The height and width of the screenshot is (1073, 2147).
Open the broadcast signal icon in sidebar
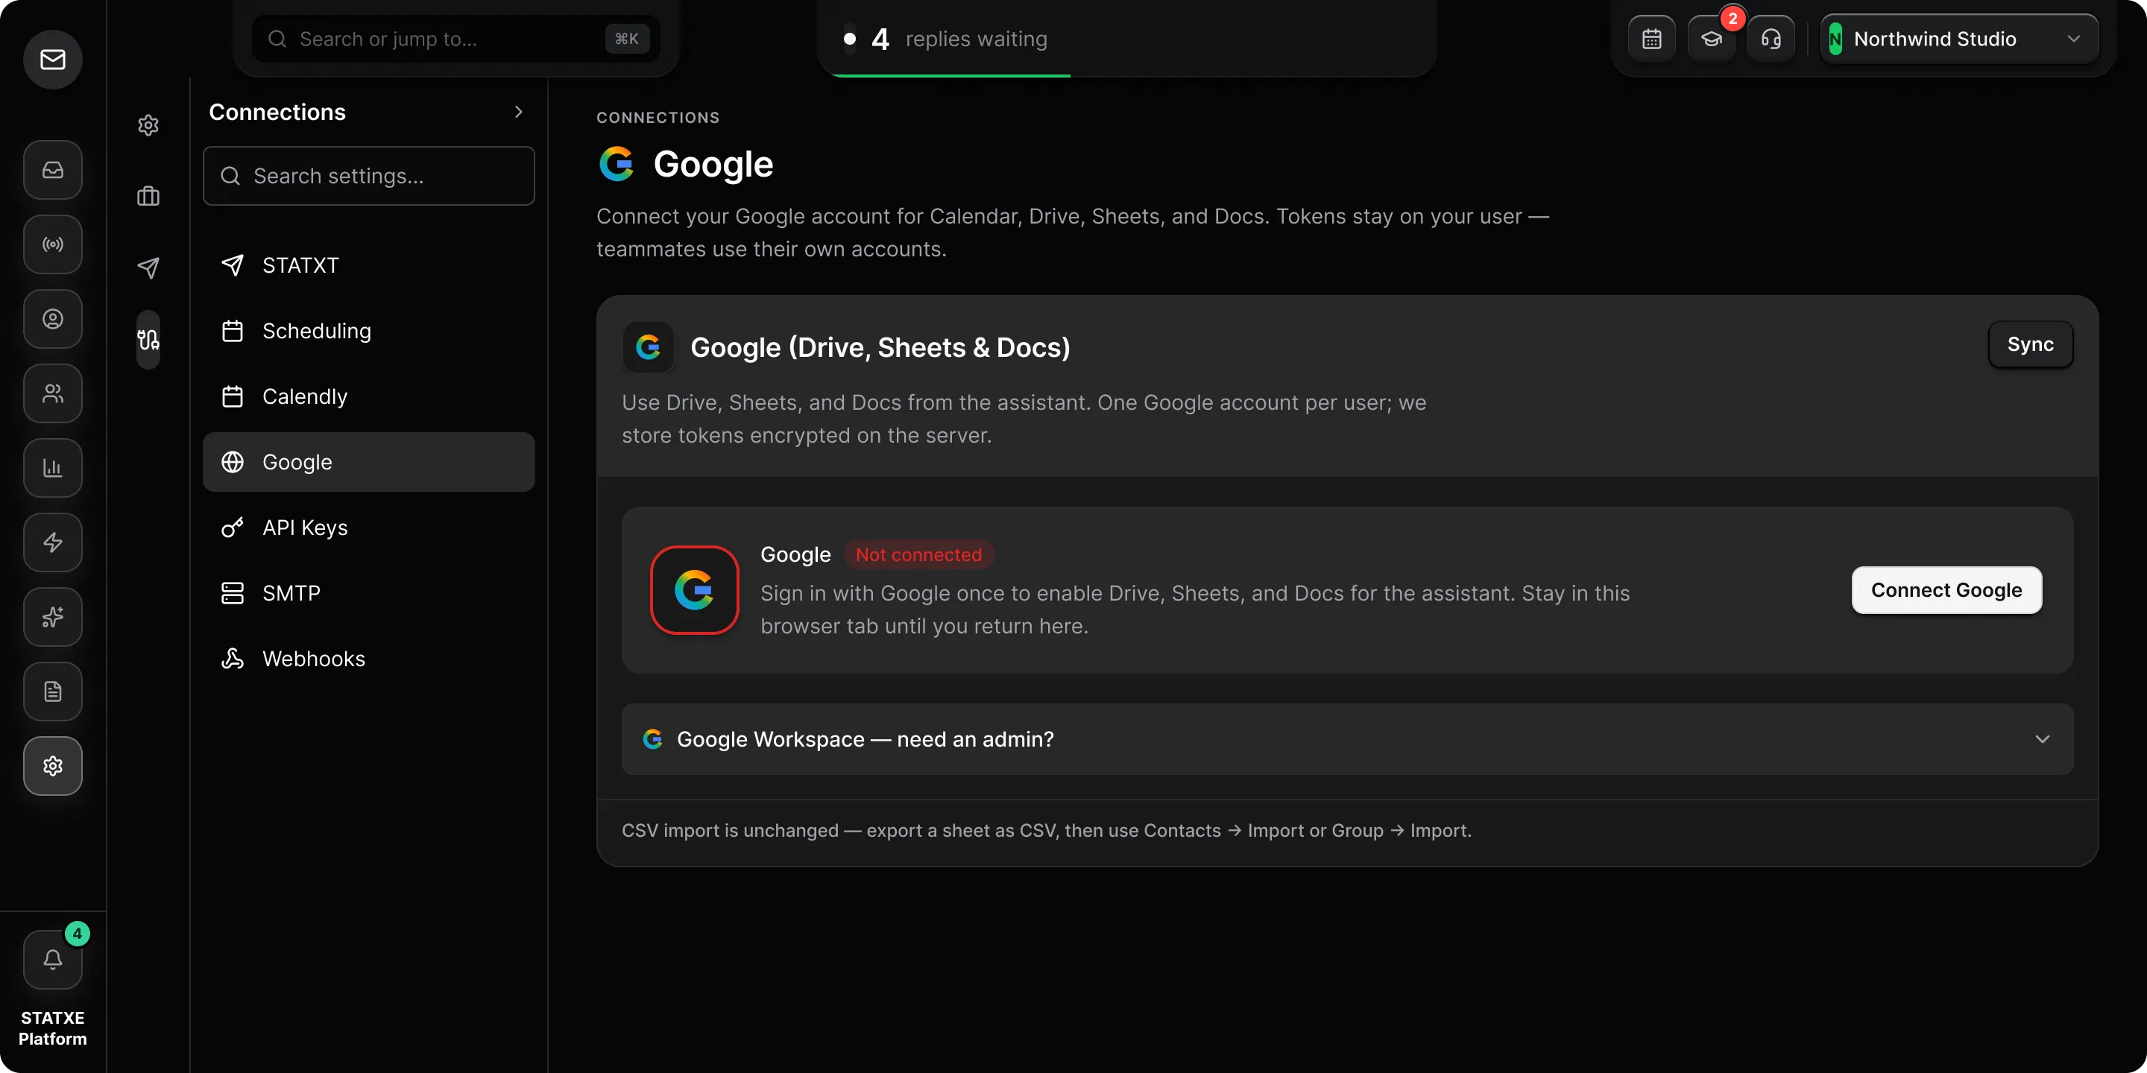coord(52,244)
